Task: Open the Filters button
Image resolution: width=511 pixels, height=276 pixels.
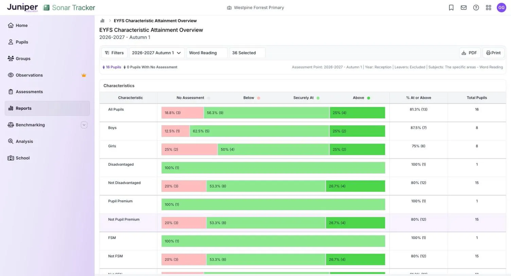Action: pyautogui.click(x=114, y=53)
